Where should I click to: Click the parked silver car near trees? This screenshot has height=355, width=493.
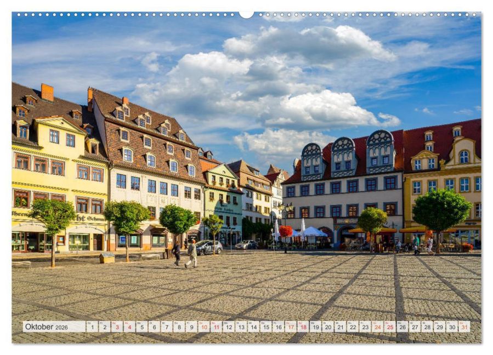(208, 247)
